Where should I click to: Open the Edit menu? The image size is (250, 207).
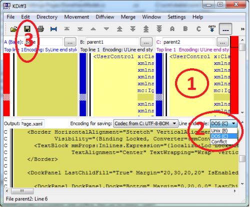point(25,17)
